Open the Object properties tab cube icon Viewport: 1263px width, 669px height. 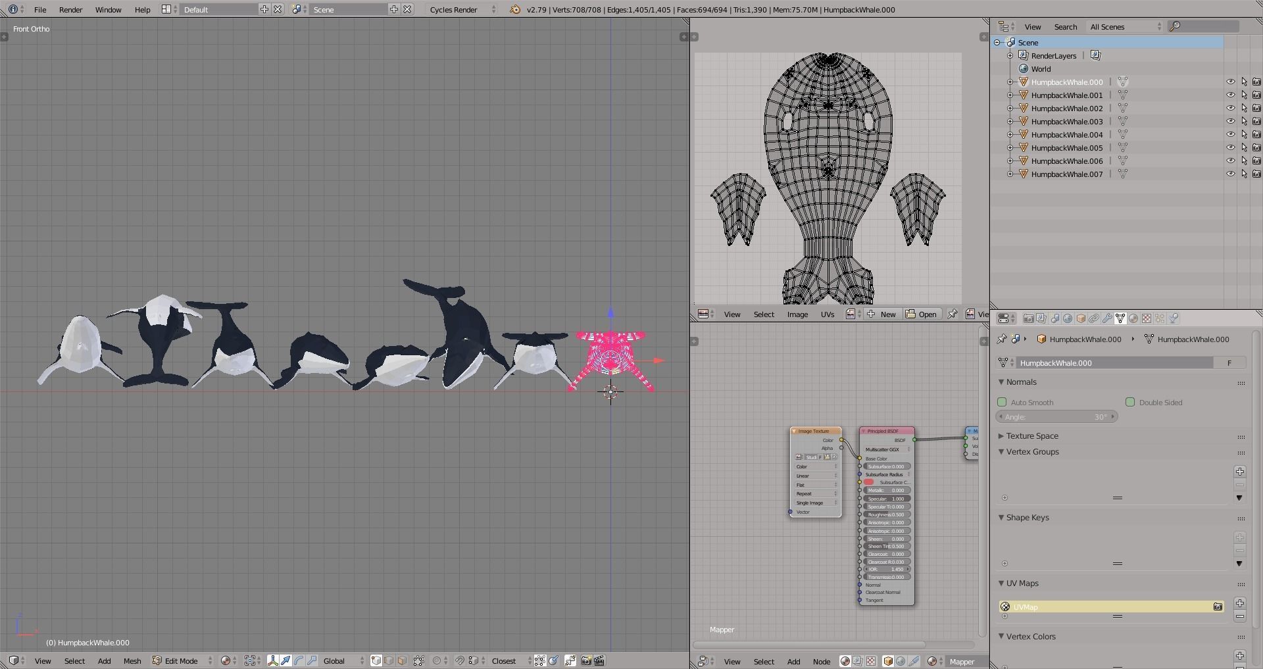point(1081,318)
